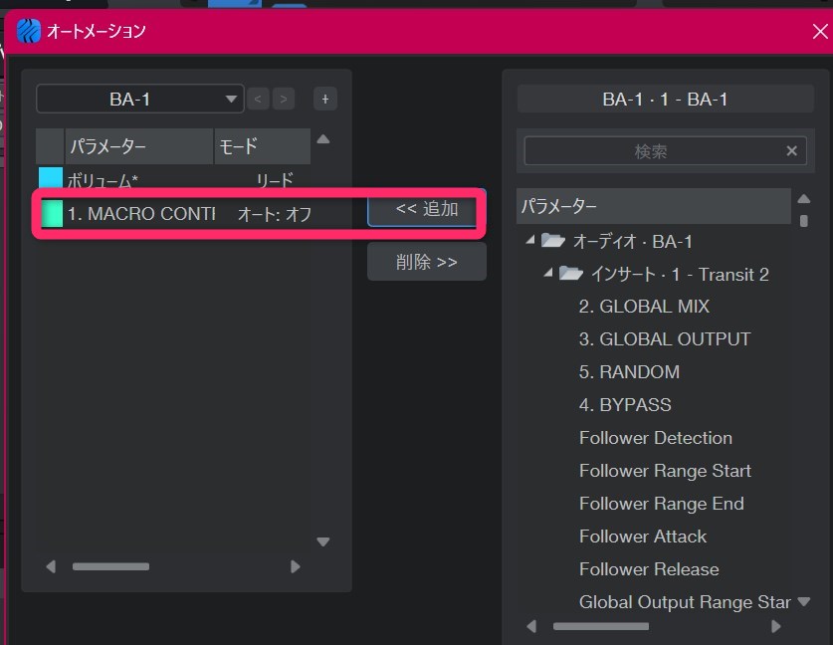Select 3. GLOBAL OUTPUT parameter

[664, 339]
